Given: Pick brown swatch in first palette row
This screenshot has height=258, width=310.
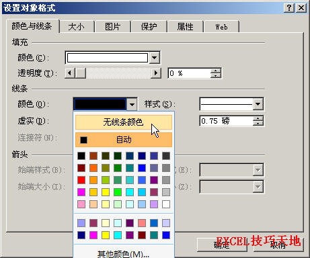Looking at the screenshot, I should (x=93, y=156).
